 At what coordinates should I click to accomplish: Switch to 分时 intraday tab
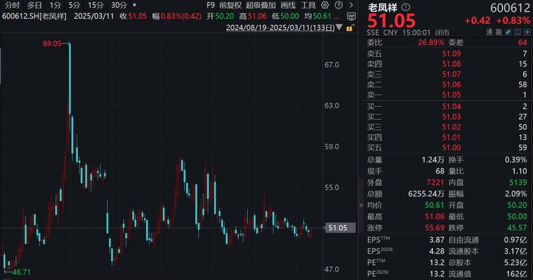coord(12,5)
